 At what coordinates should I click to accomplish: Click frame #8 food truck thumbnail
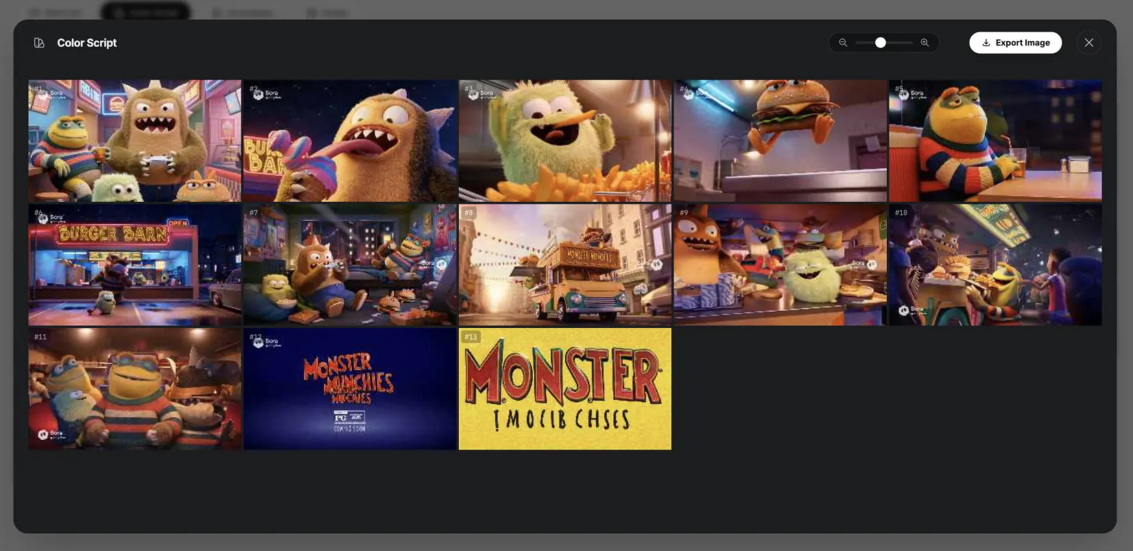point(564,265)
